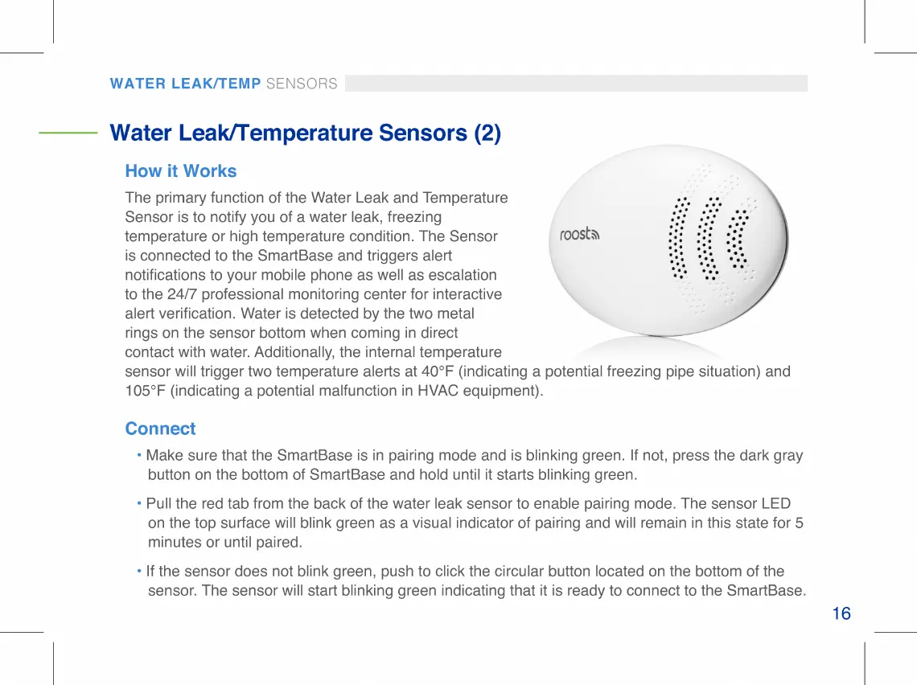Click the roost logo on the sensor

point(579,235)
